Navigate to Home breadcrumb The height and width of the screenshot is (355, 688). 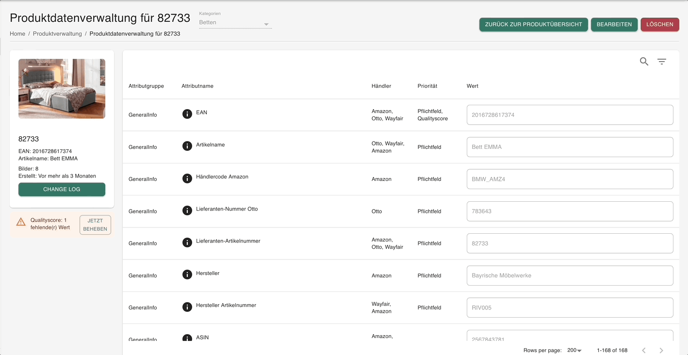click(x=17, y=34)
